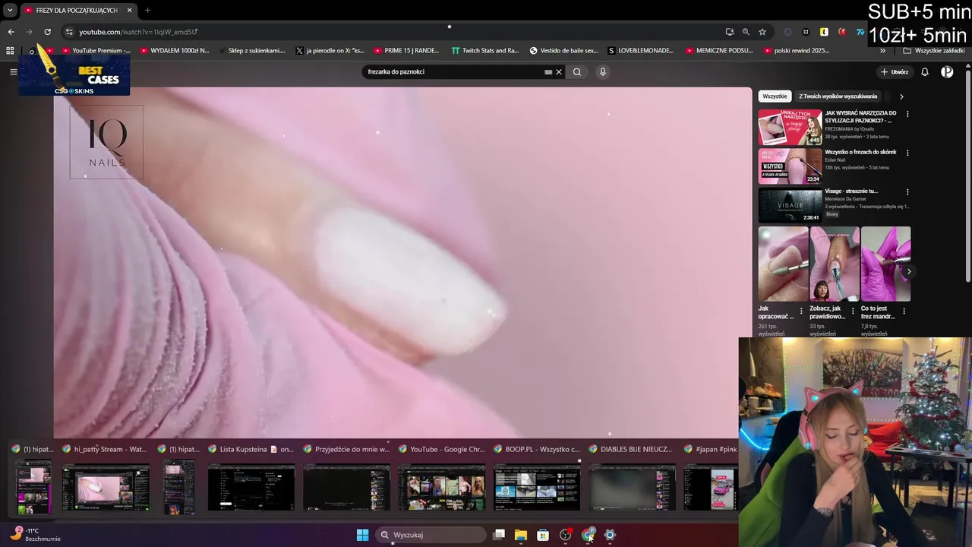Open File Explorer from the taskbar
The width and height of the screenshot is (972, 547).
click(521, 535)
